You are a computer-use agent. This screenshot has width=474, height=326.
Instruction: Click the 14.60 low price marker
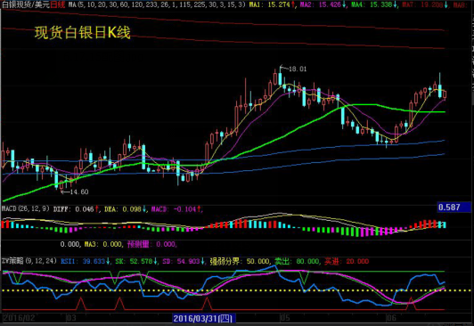(x=79, y=192)
